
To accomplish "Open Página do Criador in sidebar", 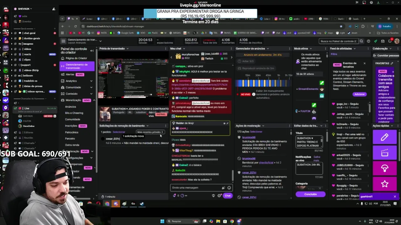I will [76, 58].
